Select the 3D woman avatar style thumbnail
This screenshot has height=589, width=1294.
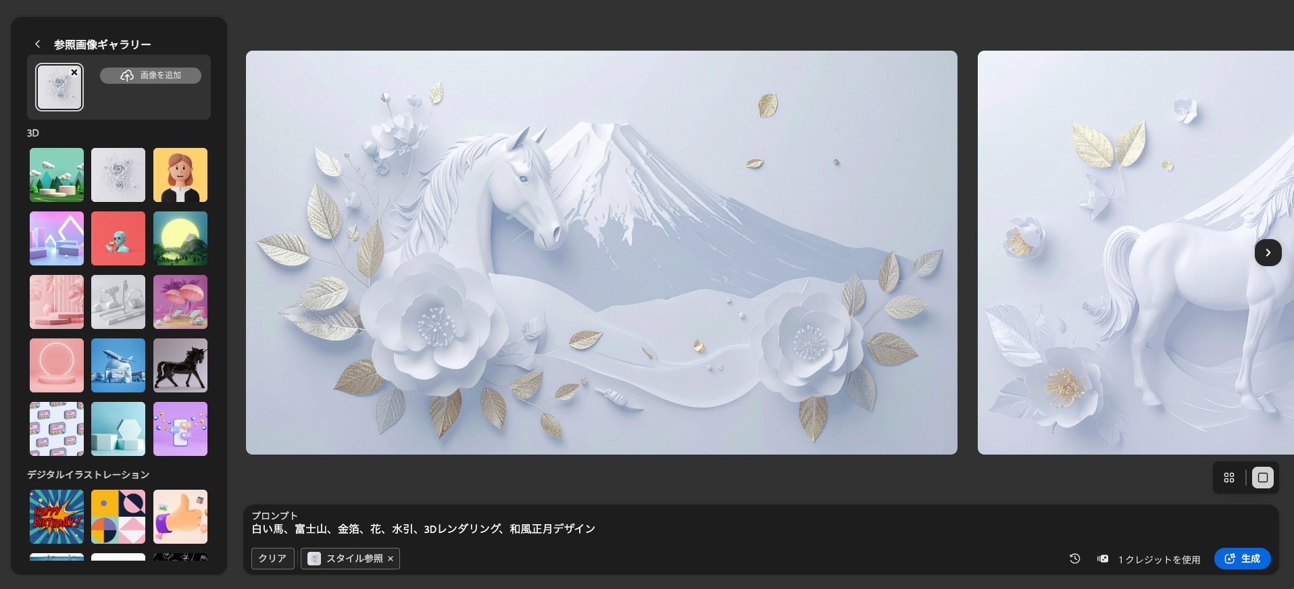pos(180,175)
